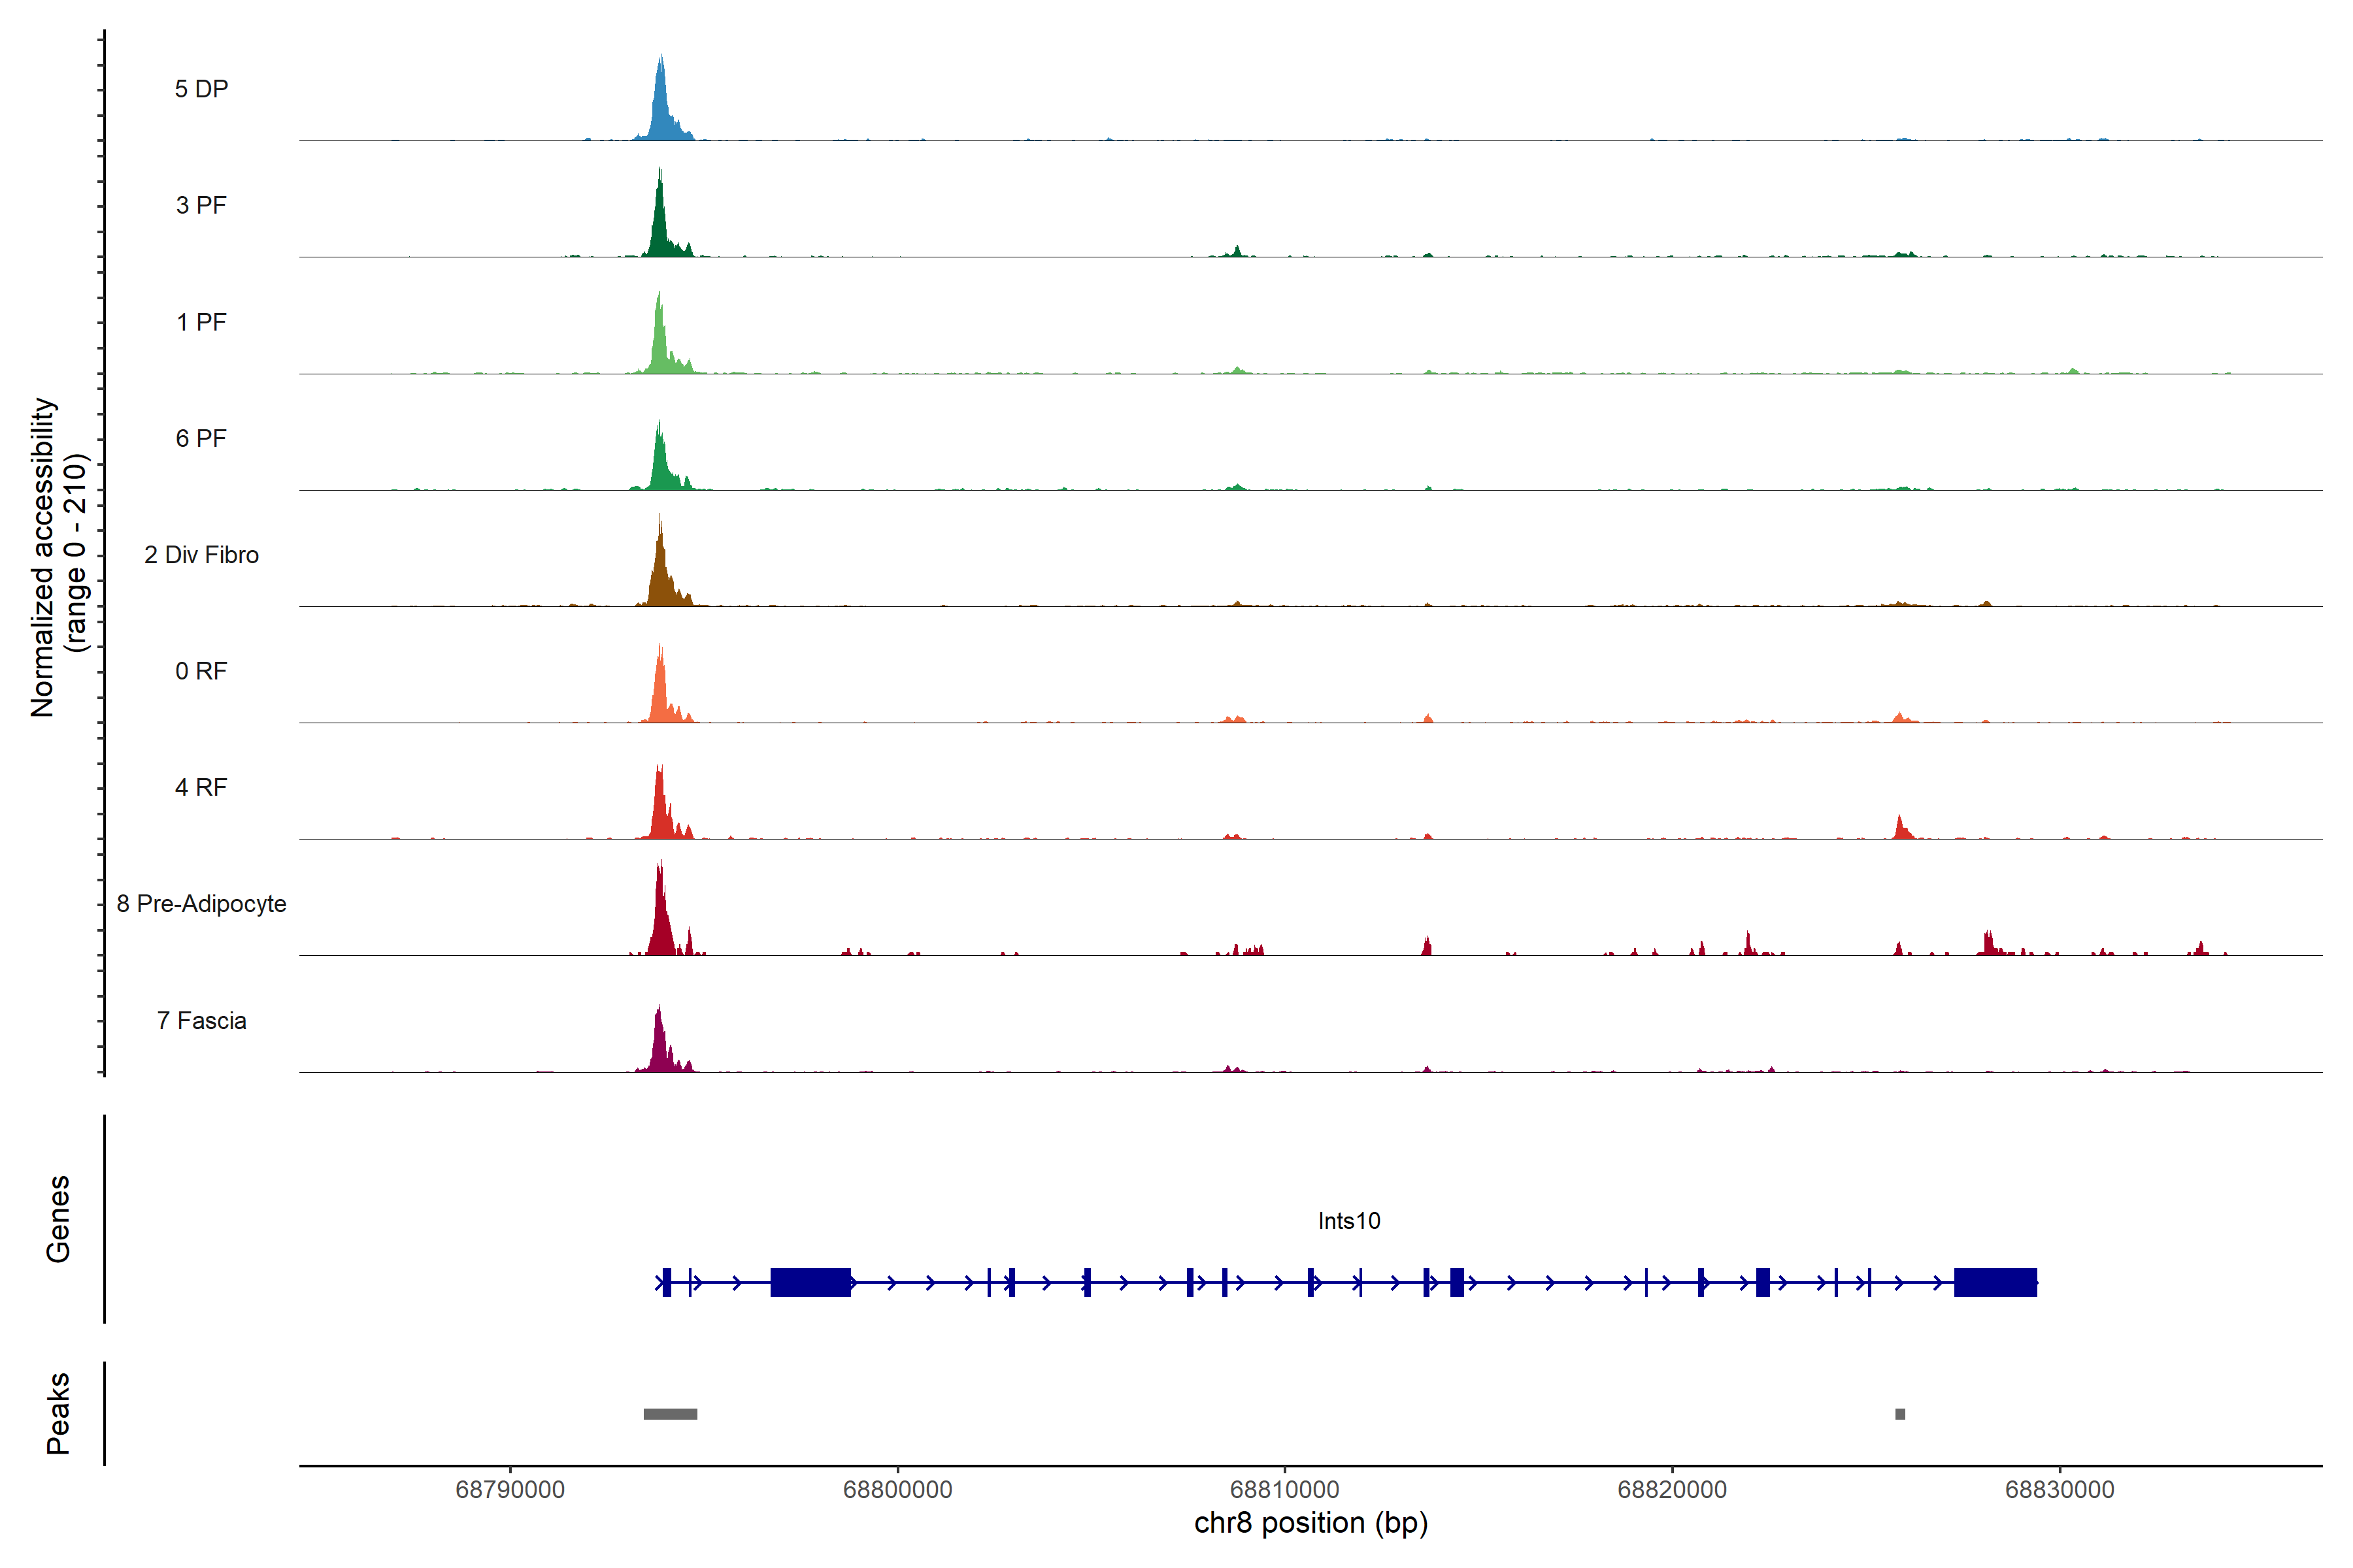The image size is (2353, 1568).
Task: Click the large gray peak bar
Action: click(671, 1414)
